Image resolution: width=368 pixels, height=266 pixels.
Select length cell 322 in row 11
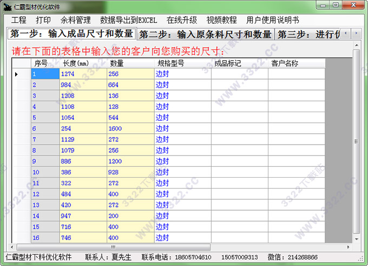coord(83,183)
